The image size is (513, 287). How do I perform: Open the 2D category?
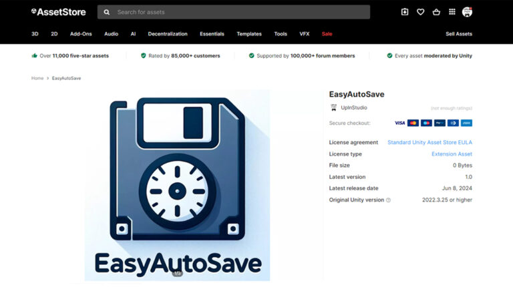(54, 34)
